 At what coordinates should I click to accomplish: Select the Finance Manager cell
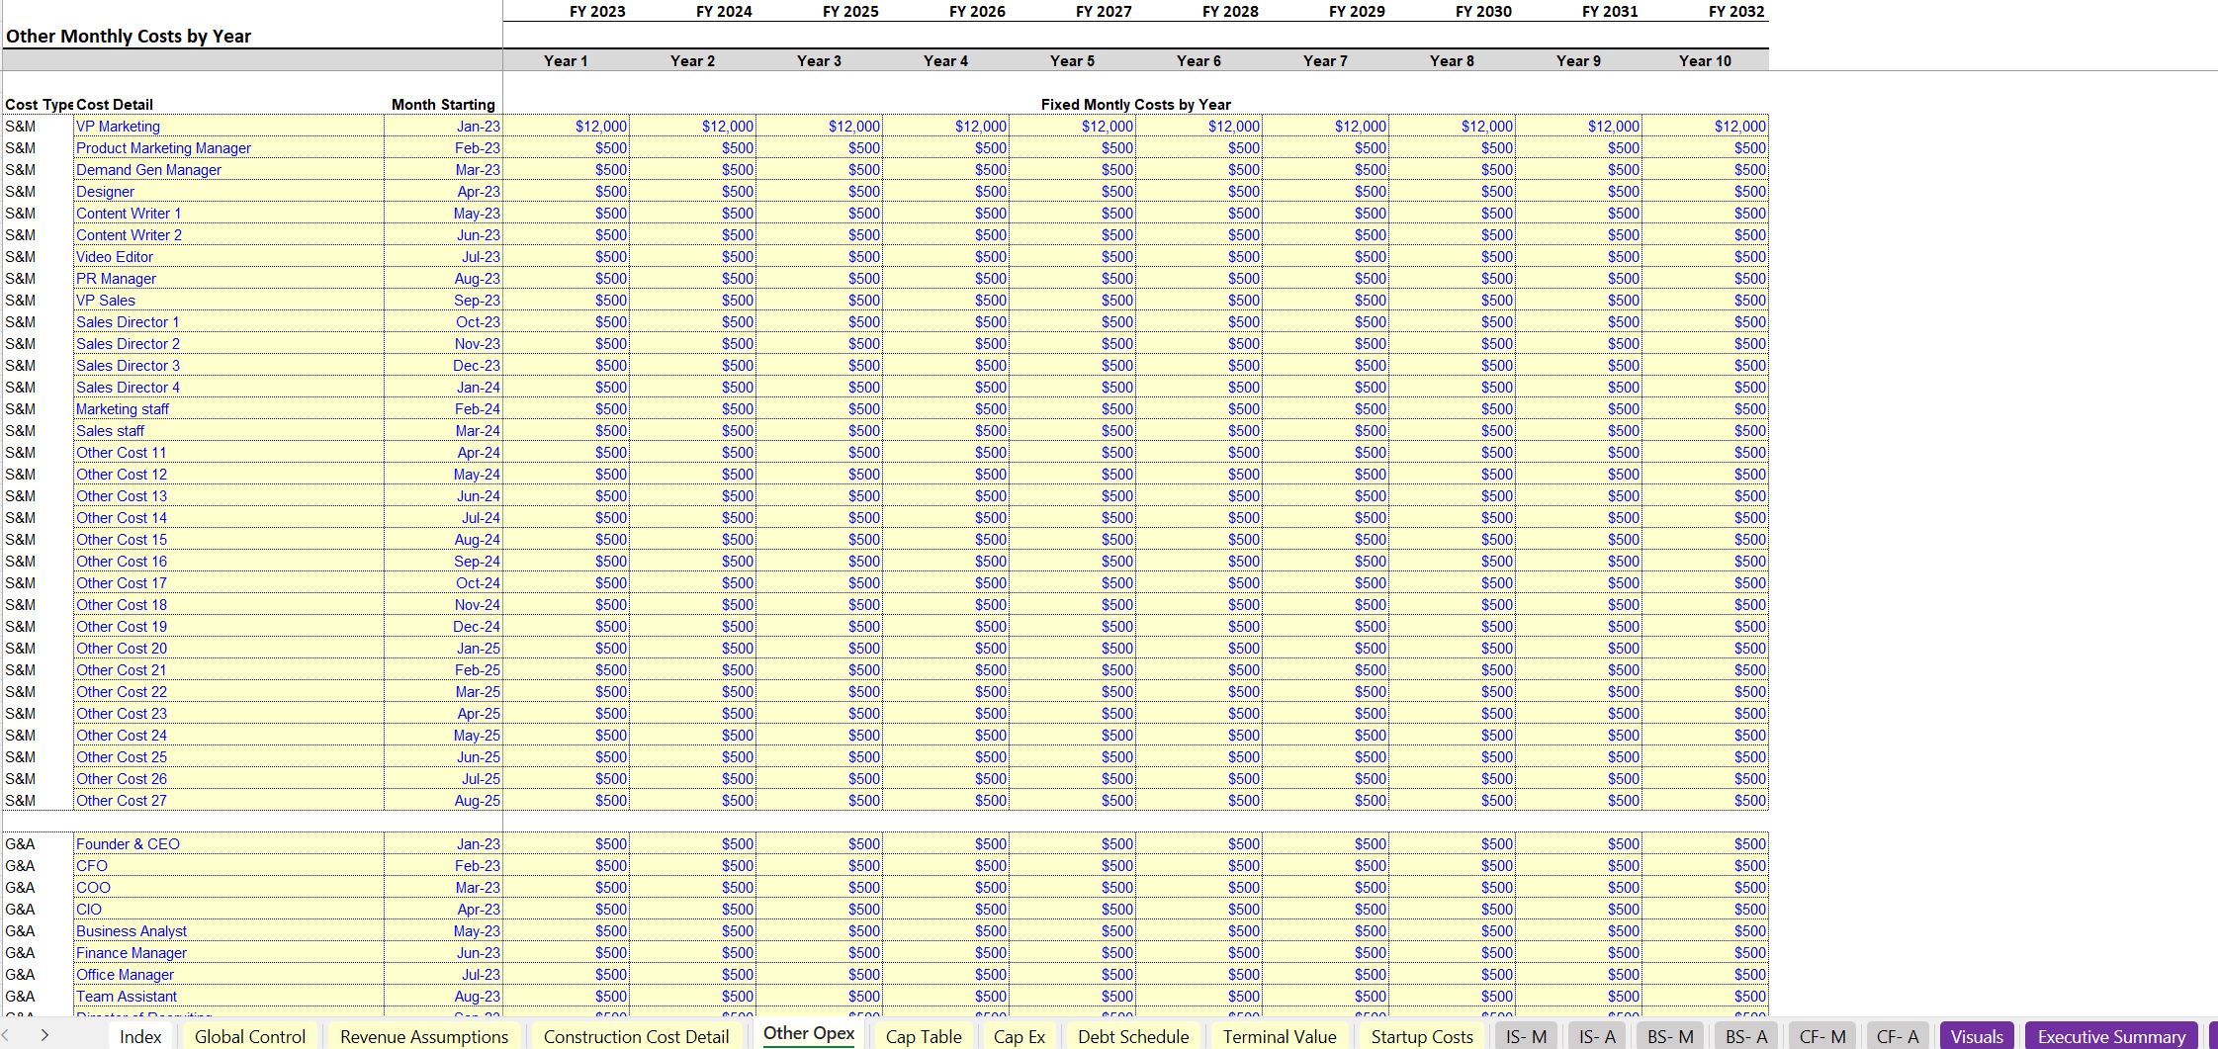(228, 953)
